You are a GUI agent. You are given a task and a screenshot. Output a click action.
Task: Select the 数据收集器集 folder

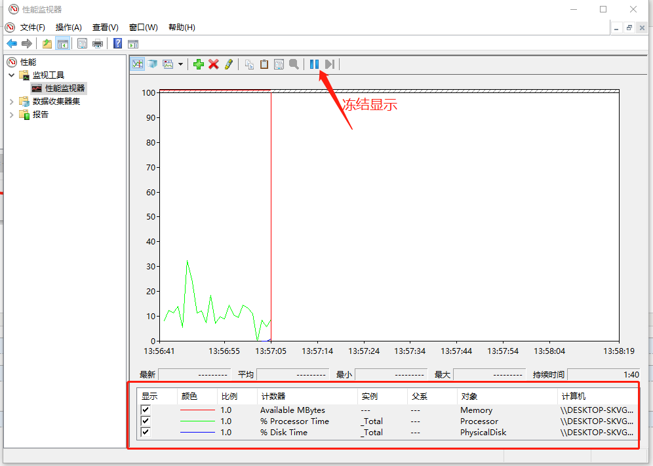pyautogui.click(x=56, y=101)
